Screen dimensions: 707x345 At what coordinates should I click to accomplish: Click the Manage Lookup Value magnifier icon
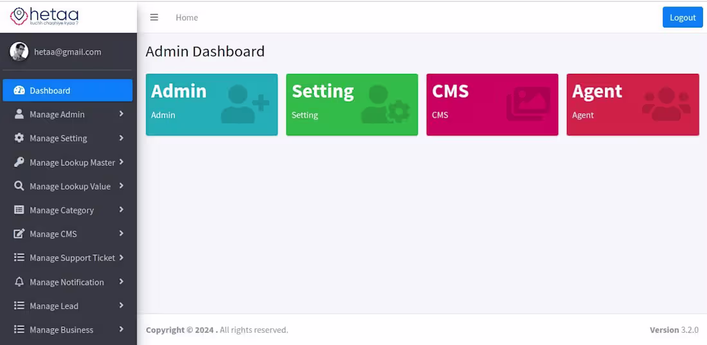(x=19, y=186)
